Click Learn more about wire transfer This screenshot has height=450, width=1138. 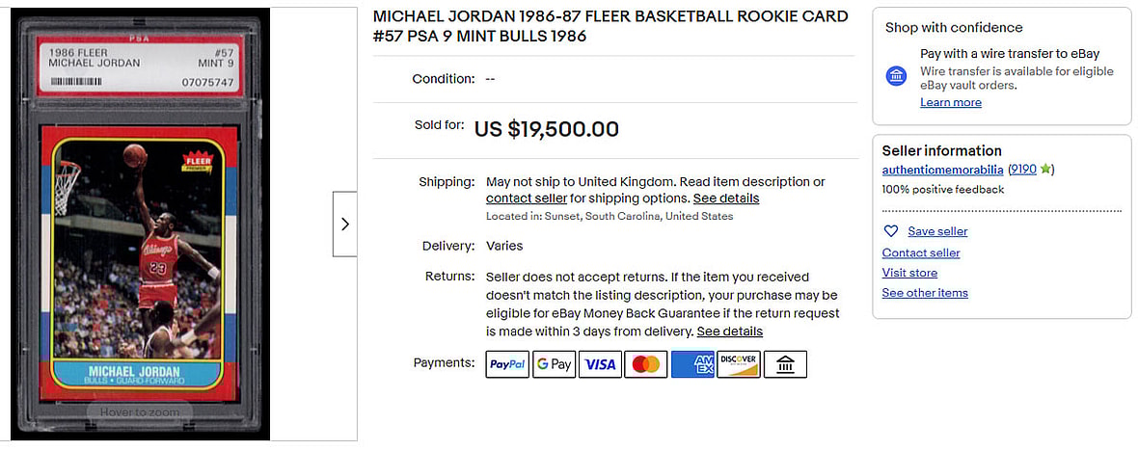pos(951,102)
